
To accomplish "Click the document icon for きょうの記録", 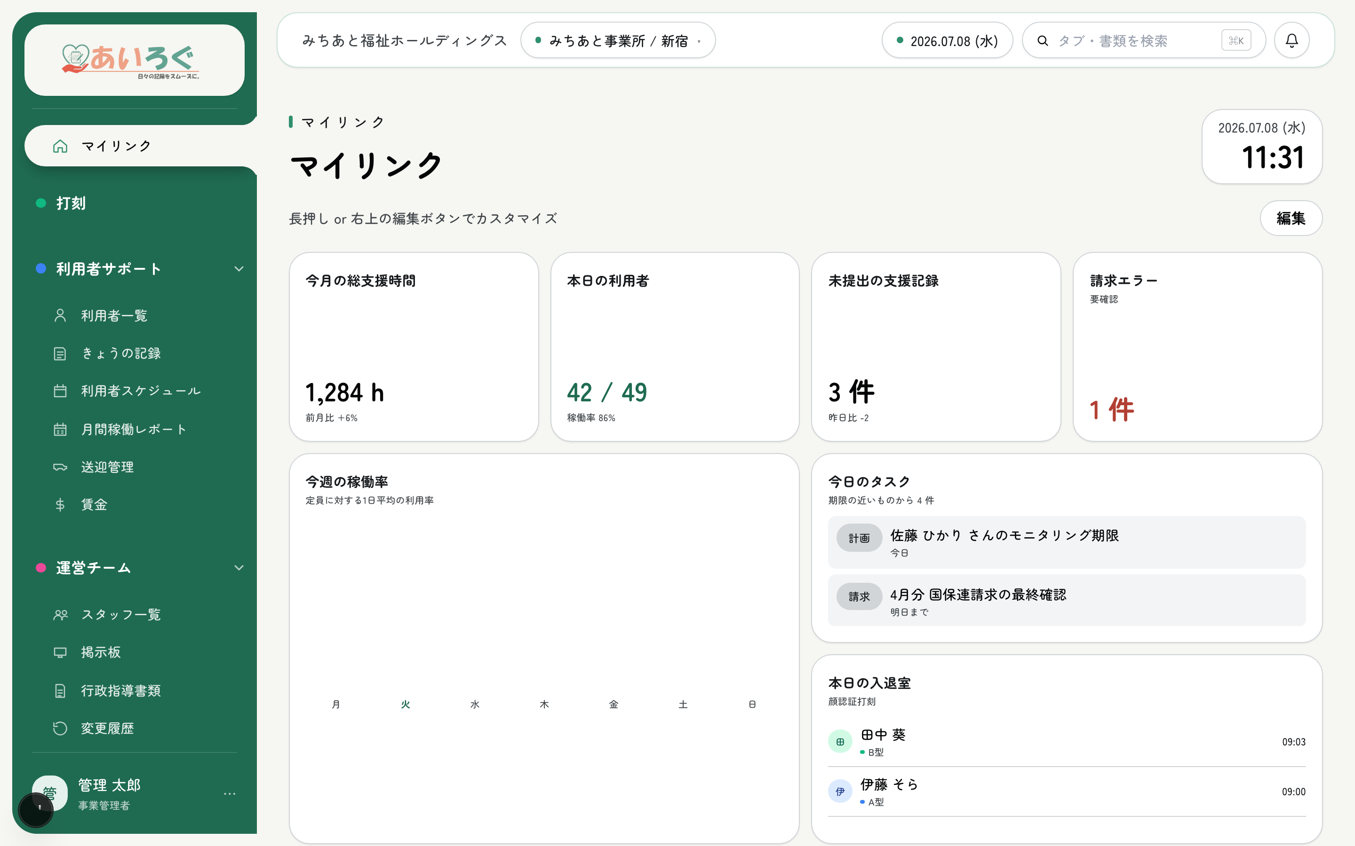I will pos(60,353).
